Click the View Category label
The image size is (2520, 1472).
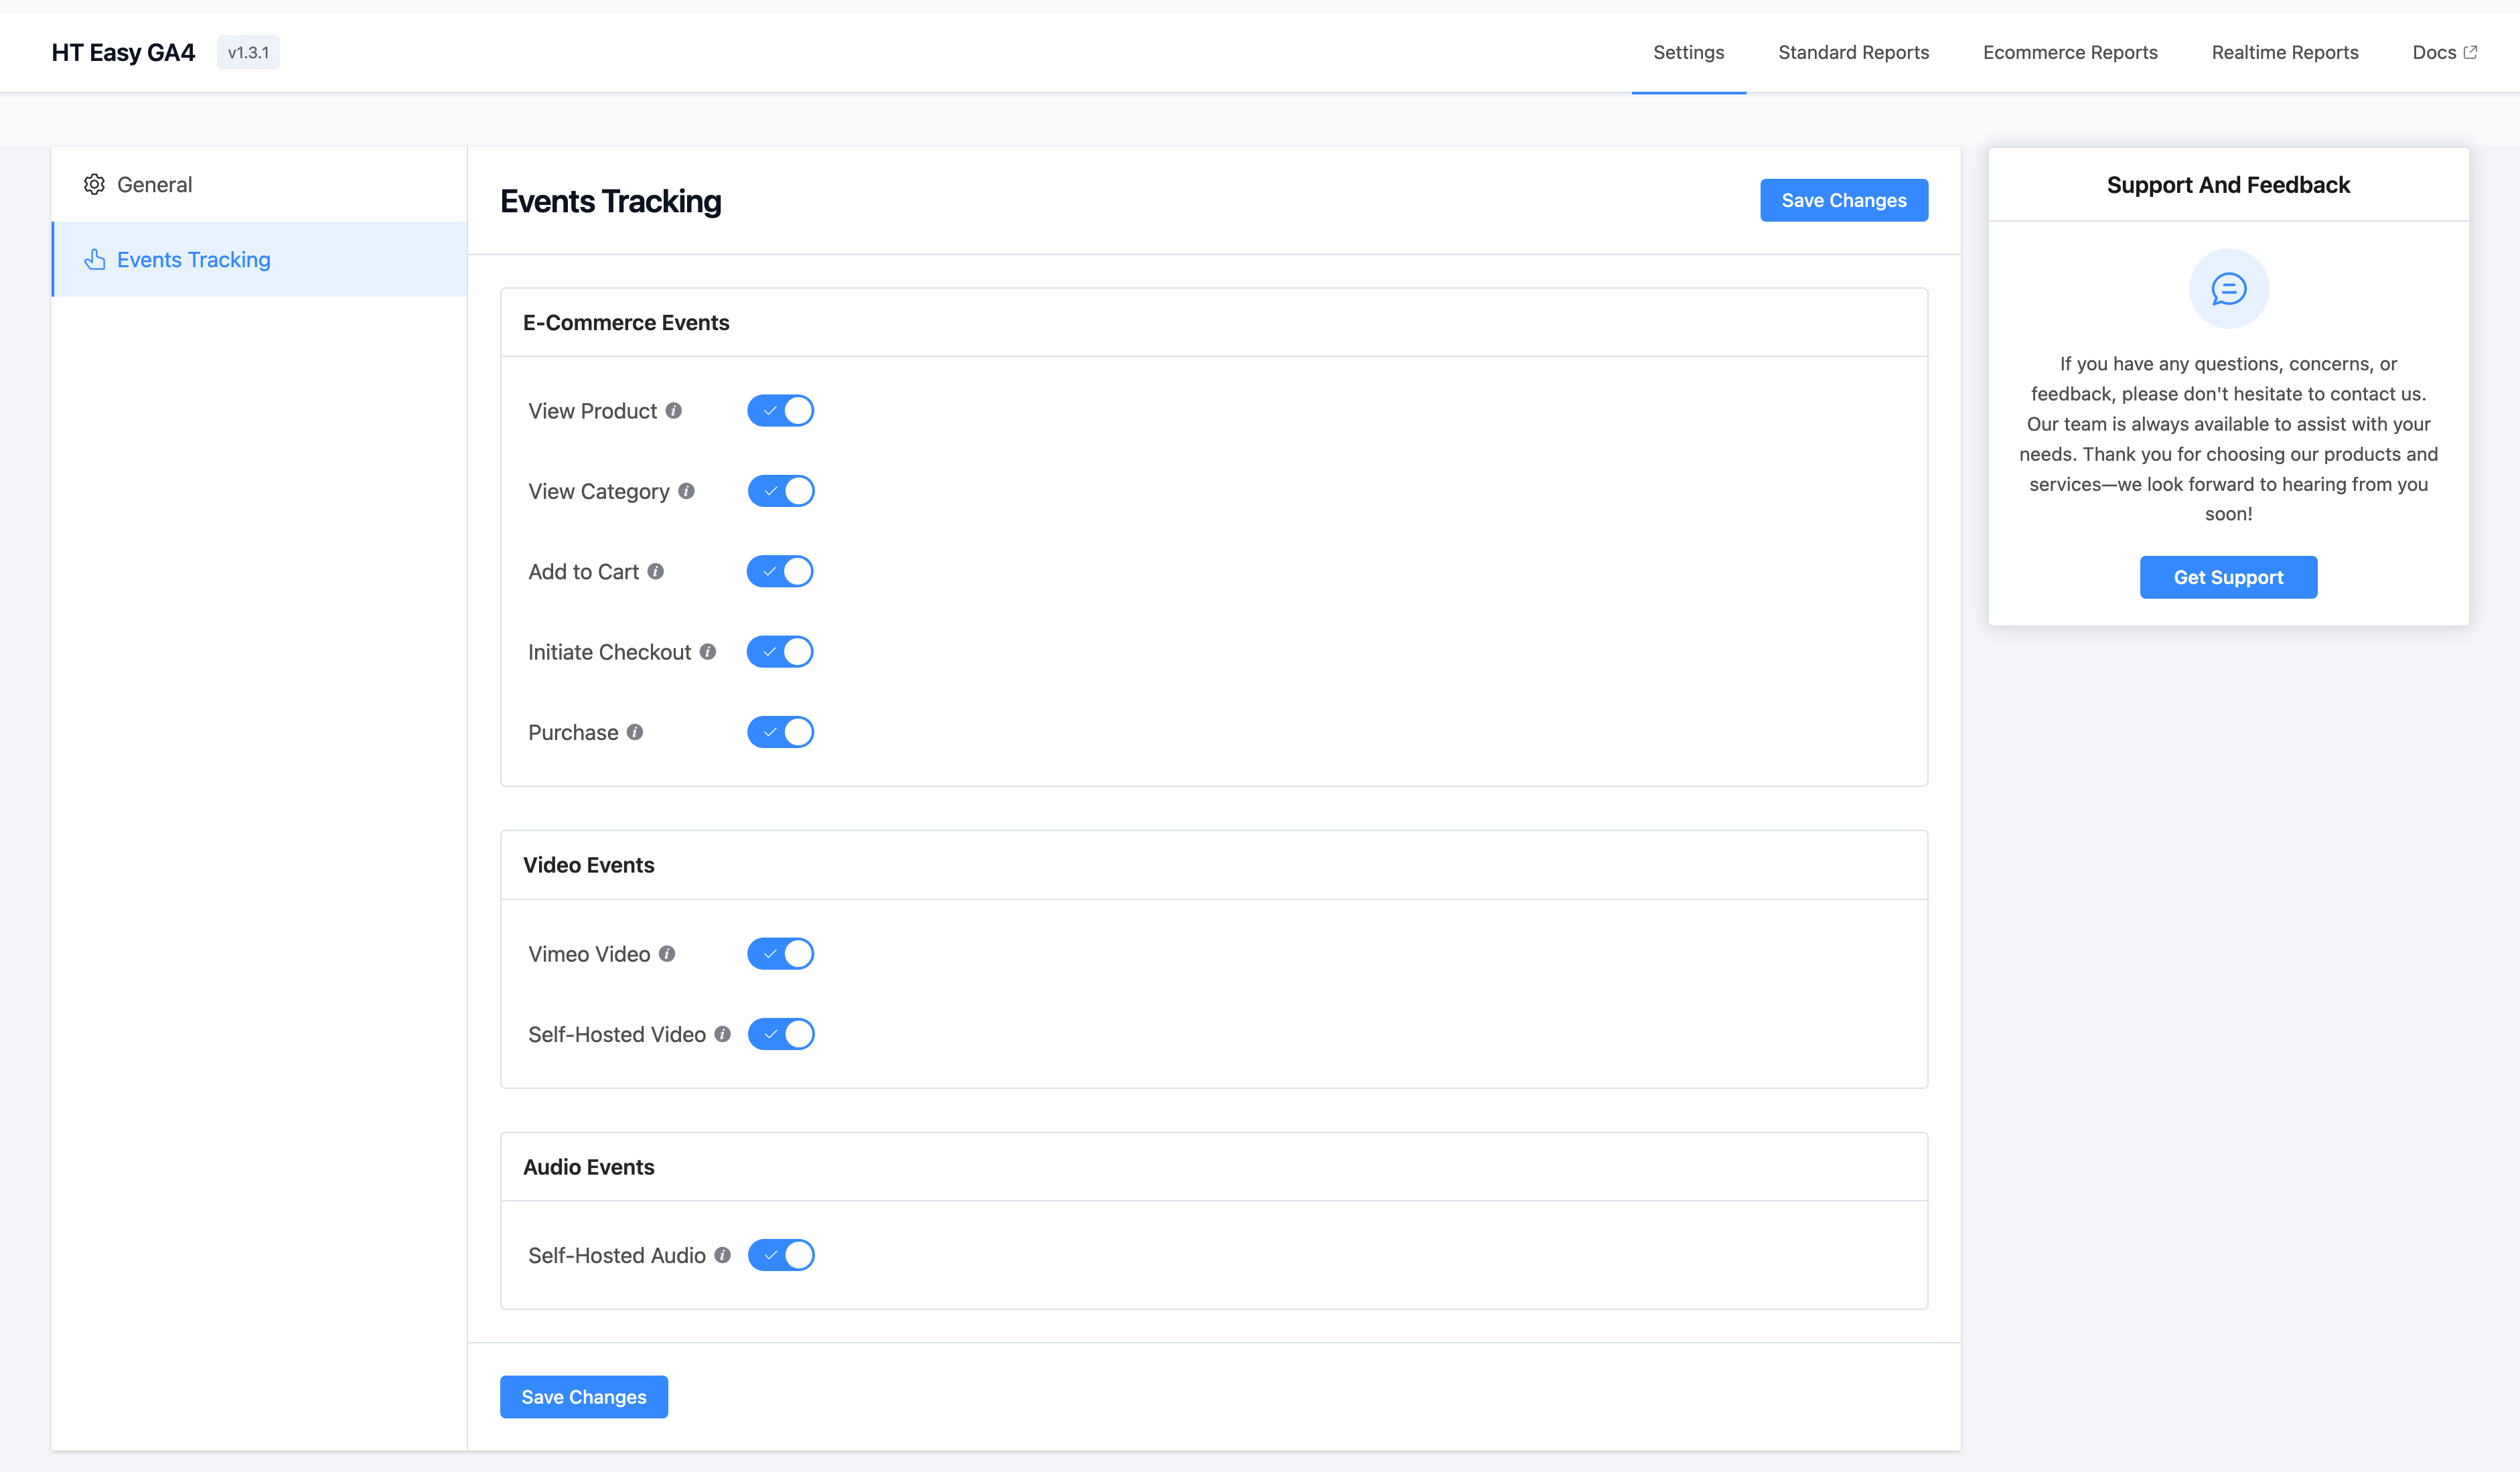pyautogui.click(x=599, y=491)
